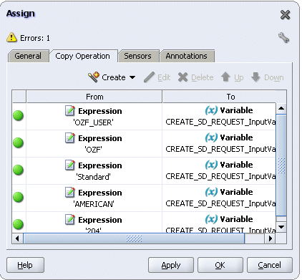
Task: Confirm with the OK button
Action: click(220, 265)
